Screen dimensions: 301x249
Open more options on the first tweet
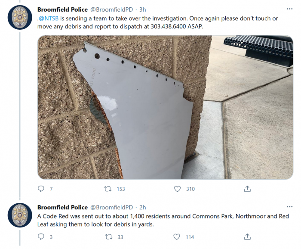point(289,9)
